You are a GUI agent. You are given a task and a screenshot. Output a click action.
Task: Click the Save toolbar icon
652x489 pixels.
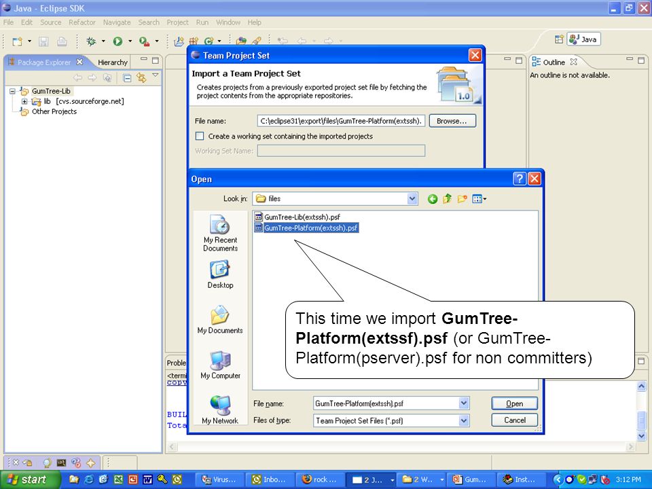[x=43, y=41]
